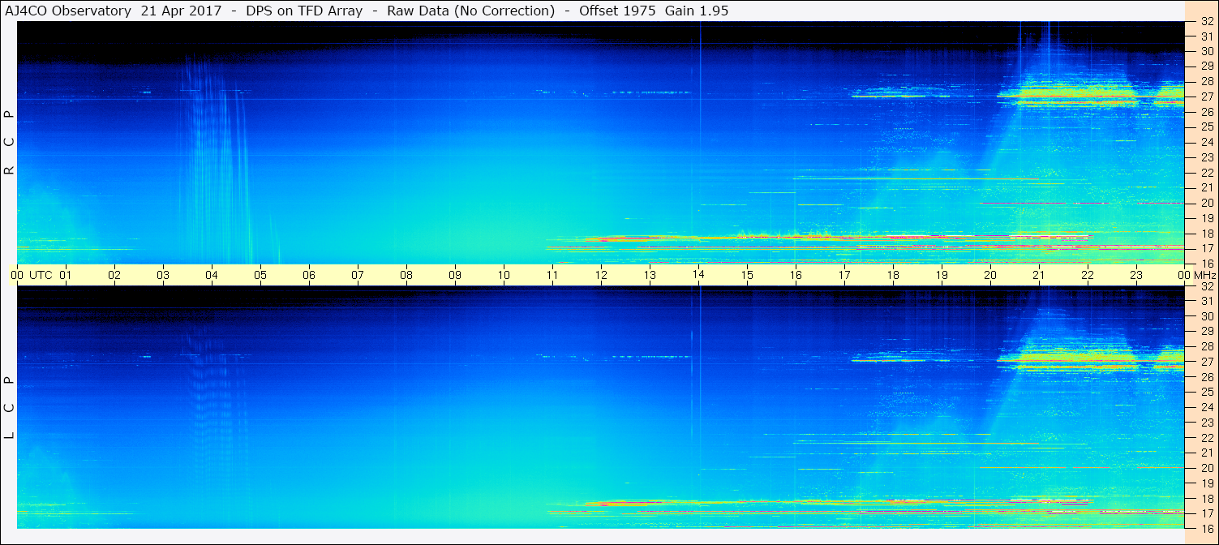The width and height of the screenshot is (1219, 545).
Task: Select the 03 hour mark on time axis
Action: pos(163,275)
